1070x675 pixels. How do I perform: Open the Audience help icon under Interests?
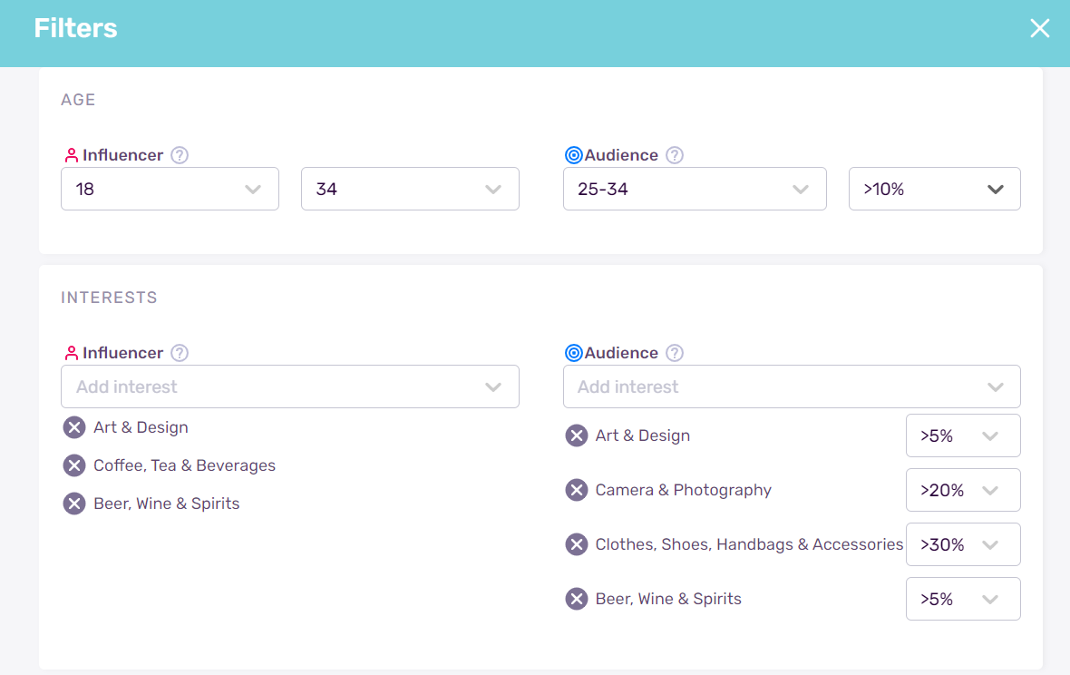674,353
